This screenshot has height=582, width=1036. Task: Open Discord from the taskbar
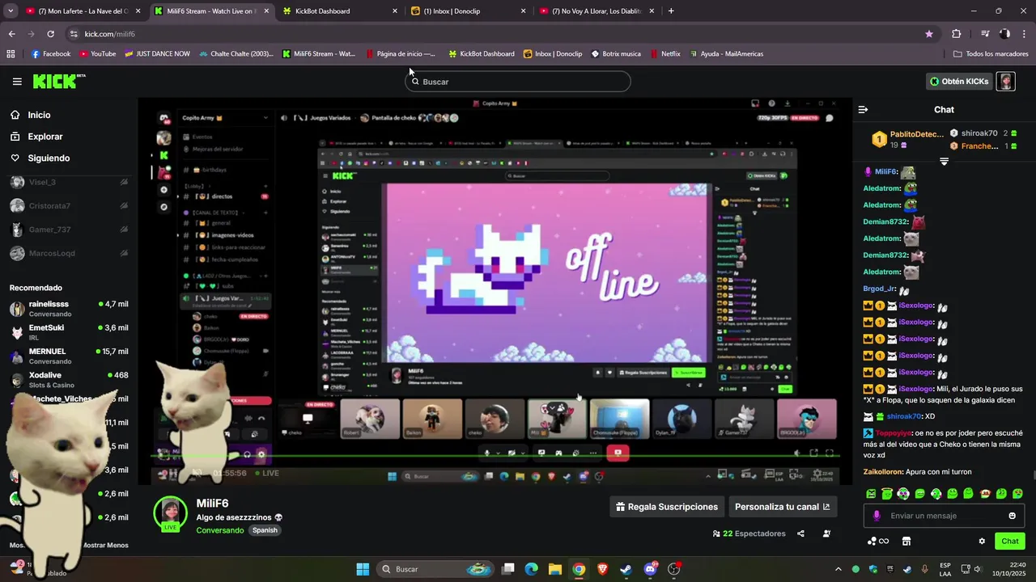click(650, 569)
